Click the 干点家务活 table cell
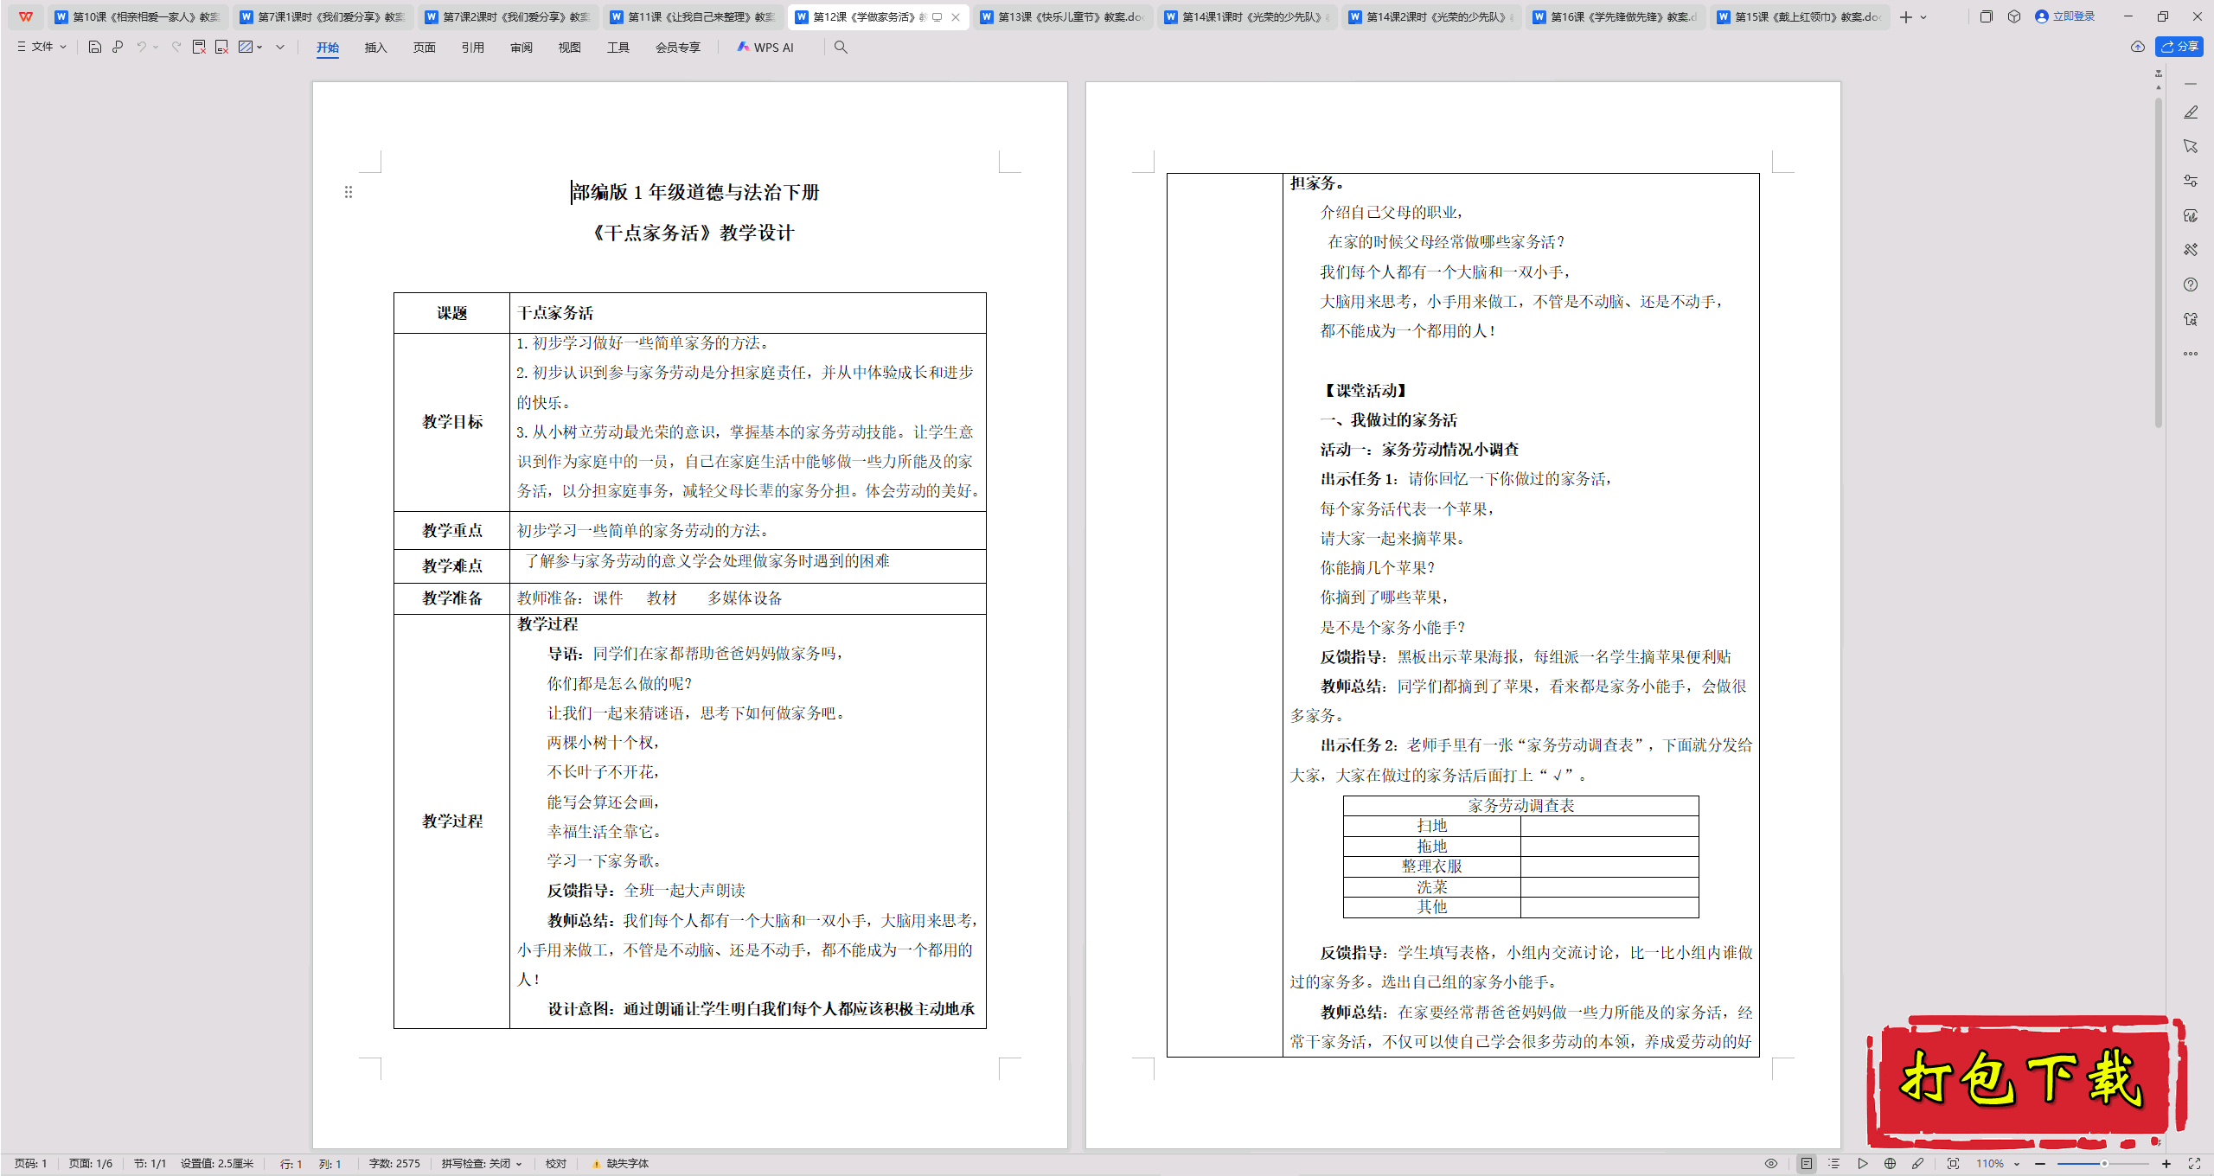Viewport: 2214px width, 1176px height. [748, 313]
